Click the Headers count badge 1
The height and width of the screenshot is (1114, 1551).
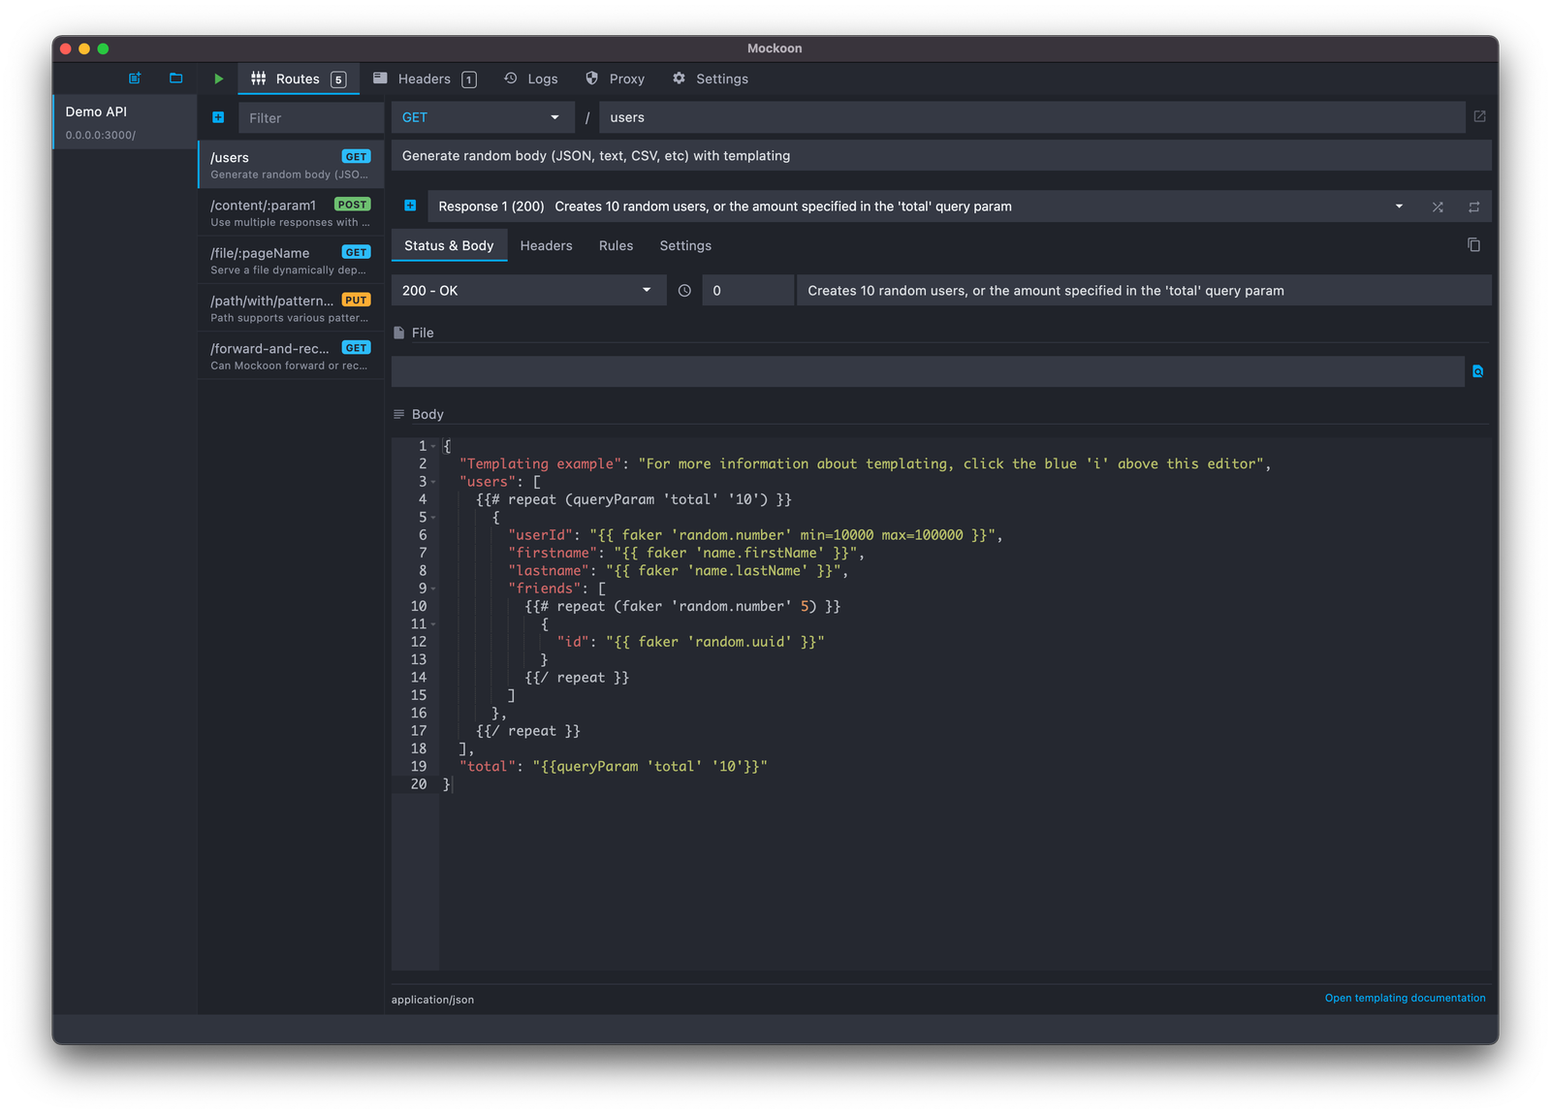tap(469, 80)
